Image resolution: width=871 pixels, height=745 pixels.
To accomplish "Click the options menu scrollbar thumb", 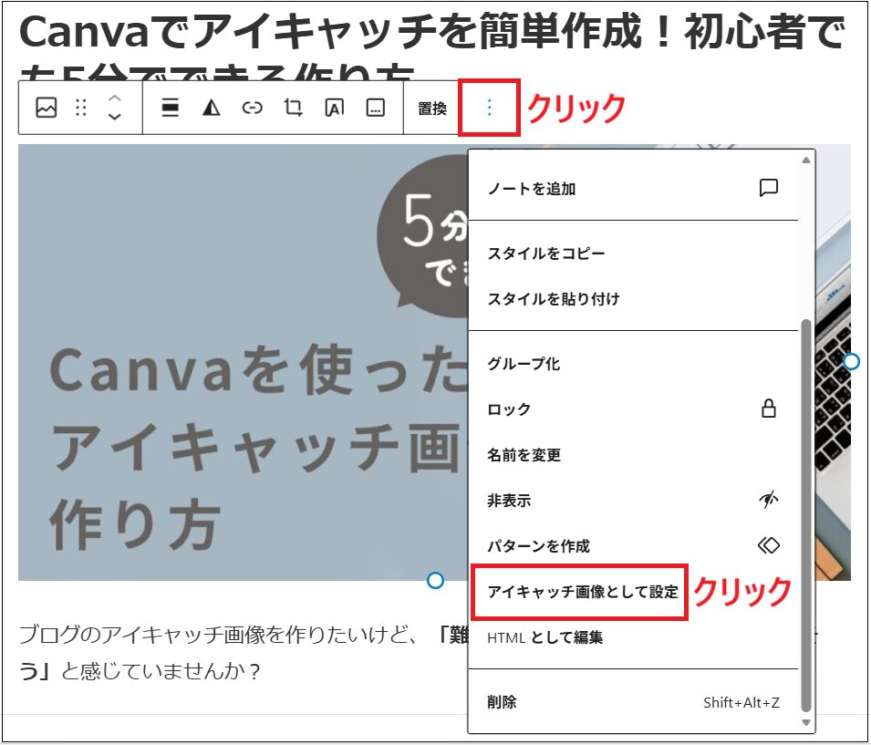I will point(806,515).
